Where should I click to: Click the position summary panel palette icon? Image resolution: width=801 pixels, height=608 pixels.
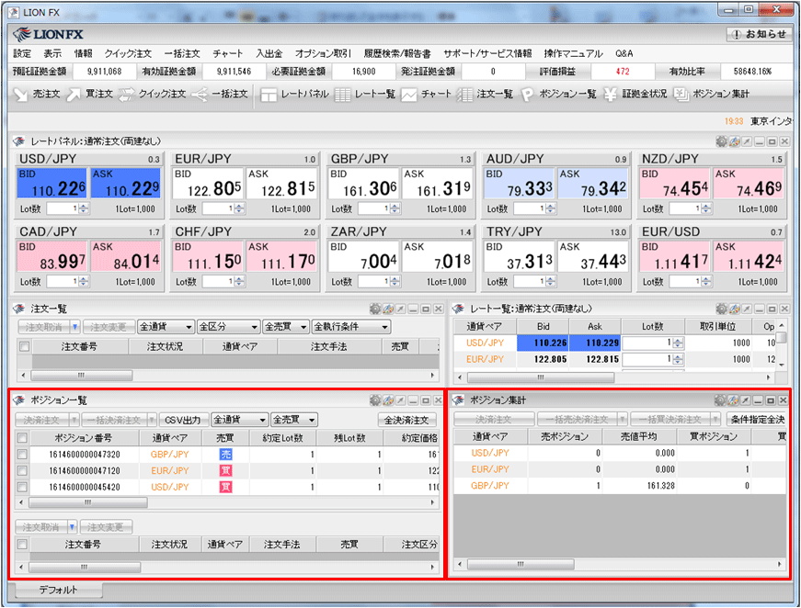pyautogui.click(x=733, y=400)
